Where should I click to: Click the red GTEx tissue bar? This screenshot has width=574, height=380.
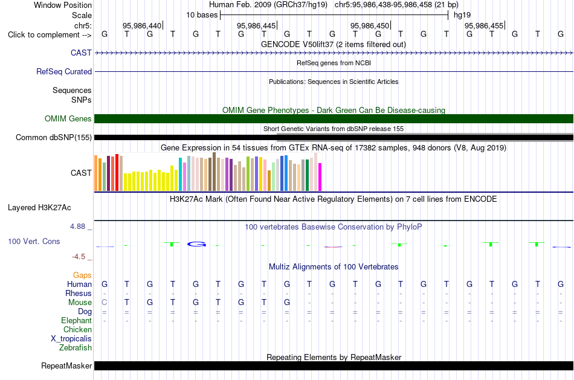click(x=117, y=172)
